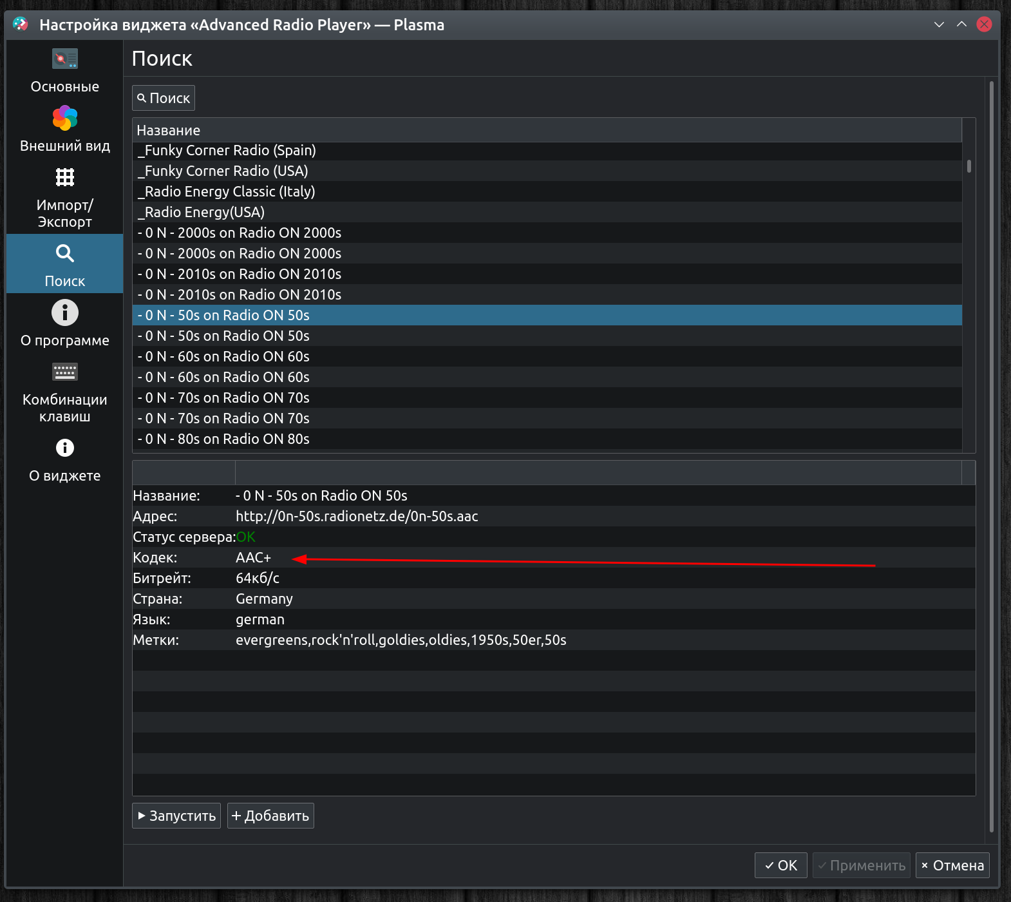Sort list by Название column header
Image resolution: width=1011 pixels, height=902 pixels.
547,130
